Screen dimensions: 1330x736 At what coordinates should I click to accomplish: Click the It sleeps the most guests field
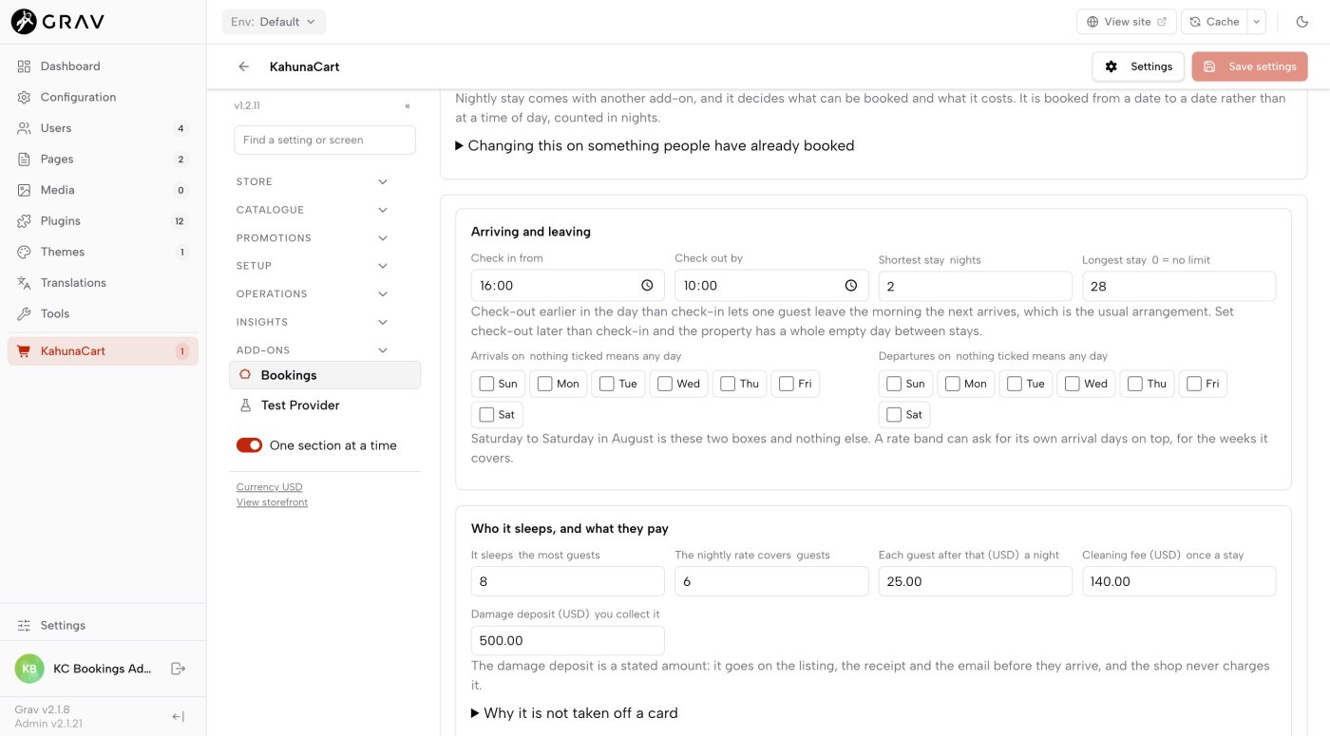tap(568, 581)
